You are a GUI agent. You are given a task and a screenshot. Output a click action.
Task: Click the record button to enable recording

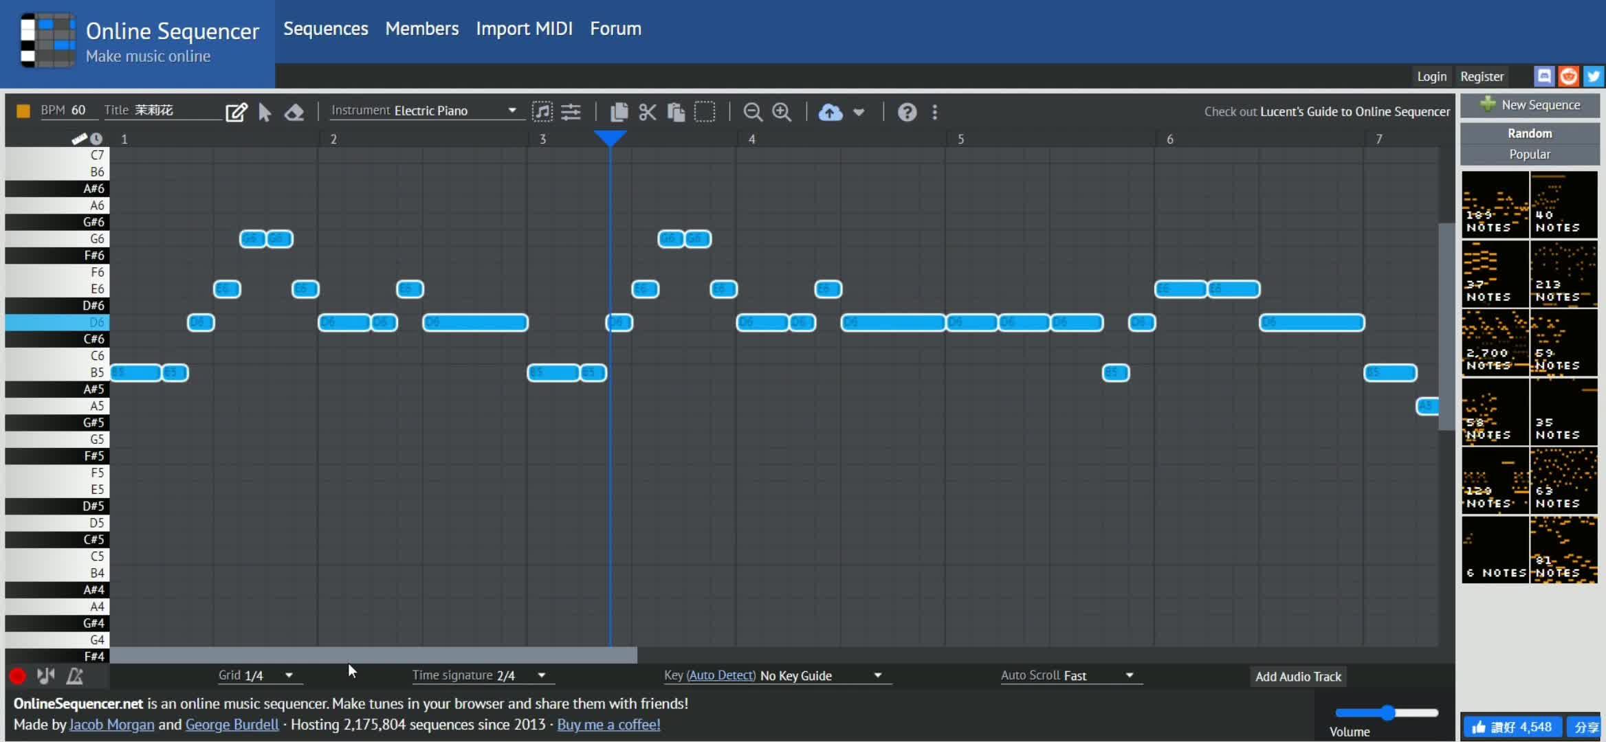tap(17, 675)
